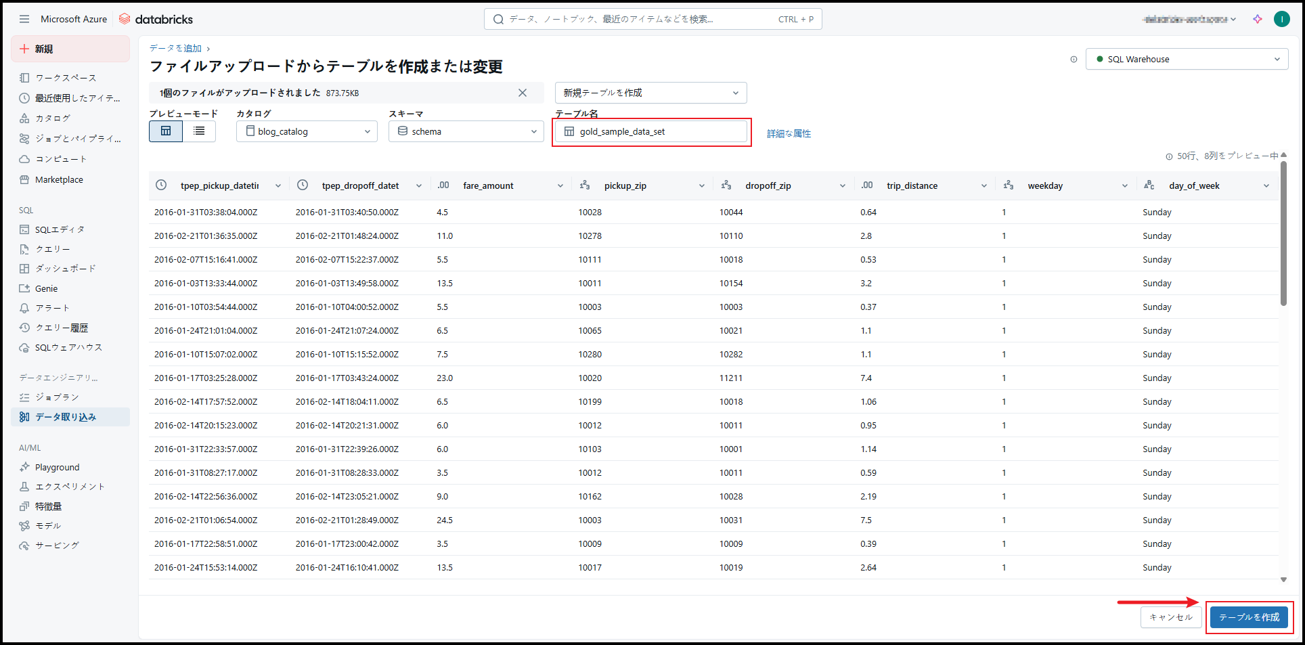Dismiss the uploaded file with X icon
This screenshot has width=1305, height=645.
pos(523,93)
